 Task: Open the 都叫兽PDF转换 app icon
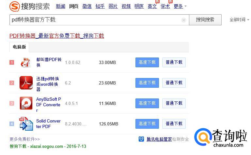coord(25,62)
